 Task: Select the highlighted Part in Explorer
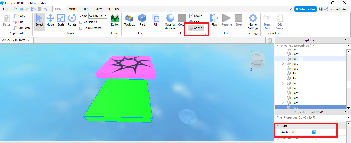coord(311,108)
